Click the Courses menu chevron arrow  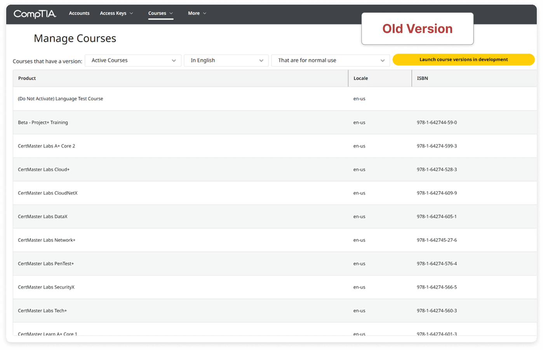pos(171,13)
